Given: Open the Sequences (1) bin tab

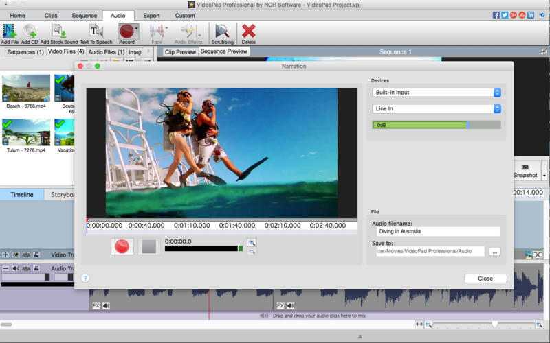Looking at the screenshot, I should [x=25, y=52].
